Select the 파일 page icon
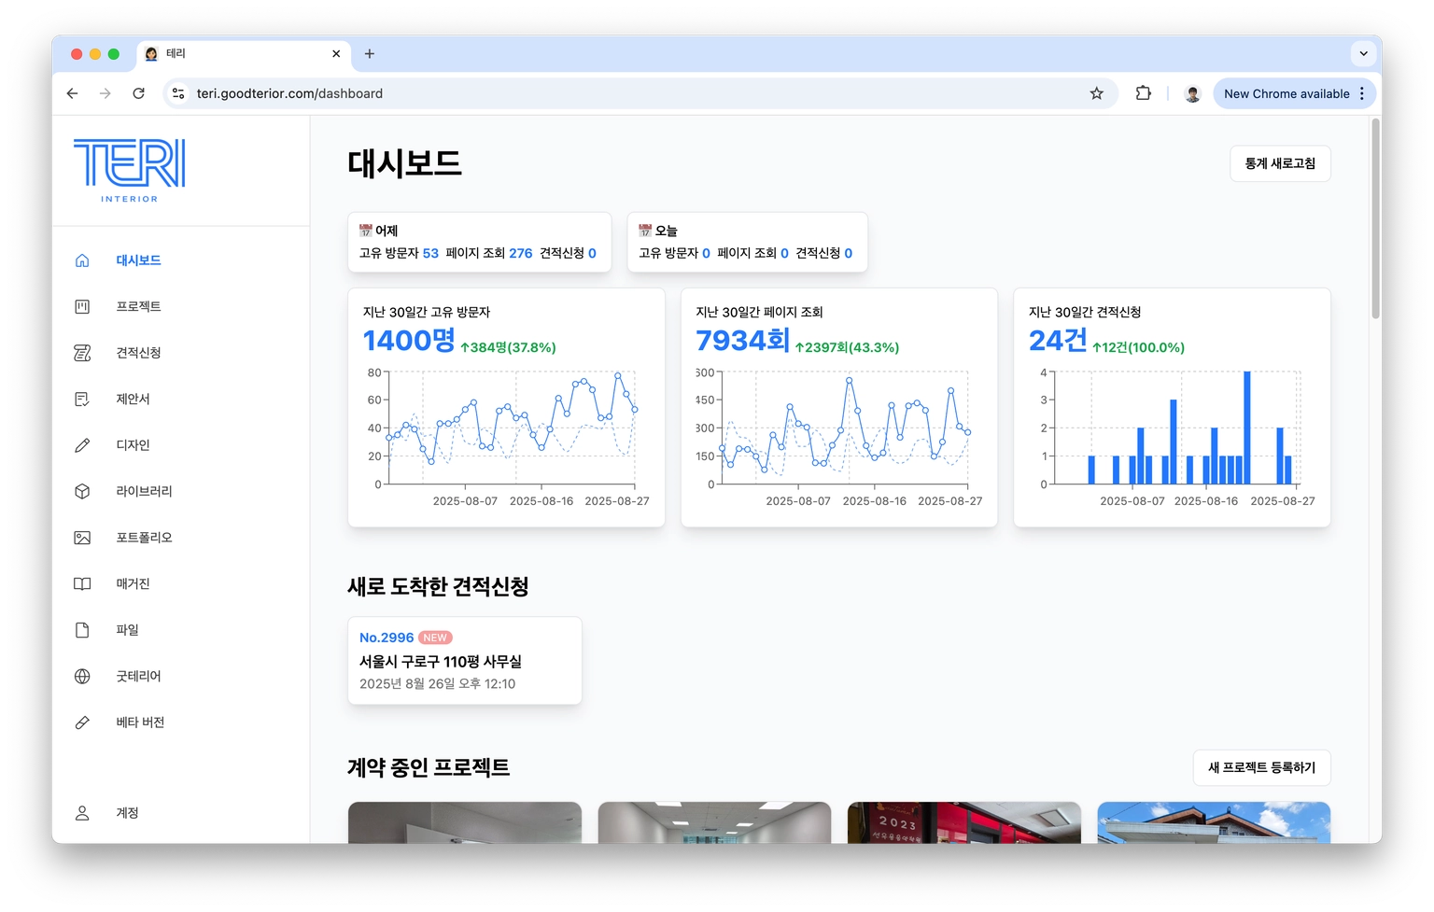This screenshot has width=1434, height=912. [83, 629]
